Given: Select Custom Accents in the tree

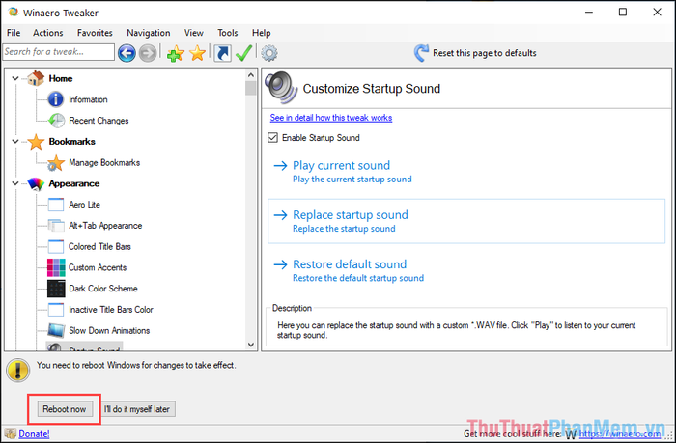Looking at the screenshot, I should point(98,267).
